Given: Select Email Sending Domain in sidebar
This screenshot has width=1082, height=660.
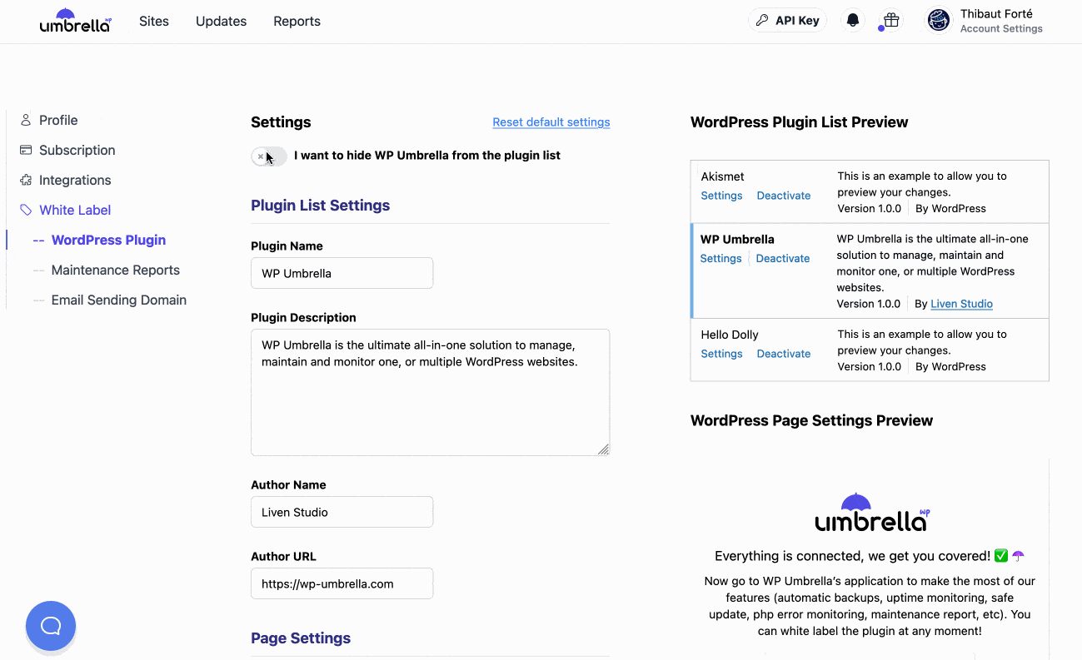Looking at the screenshot, I should [x=118, y=300].
